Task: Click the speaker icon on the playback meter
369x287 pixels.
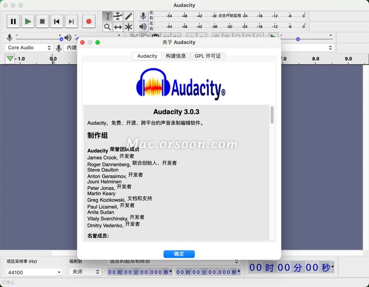Action: click(143, 26)
